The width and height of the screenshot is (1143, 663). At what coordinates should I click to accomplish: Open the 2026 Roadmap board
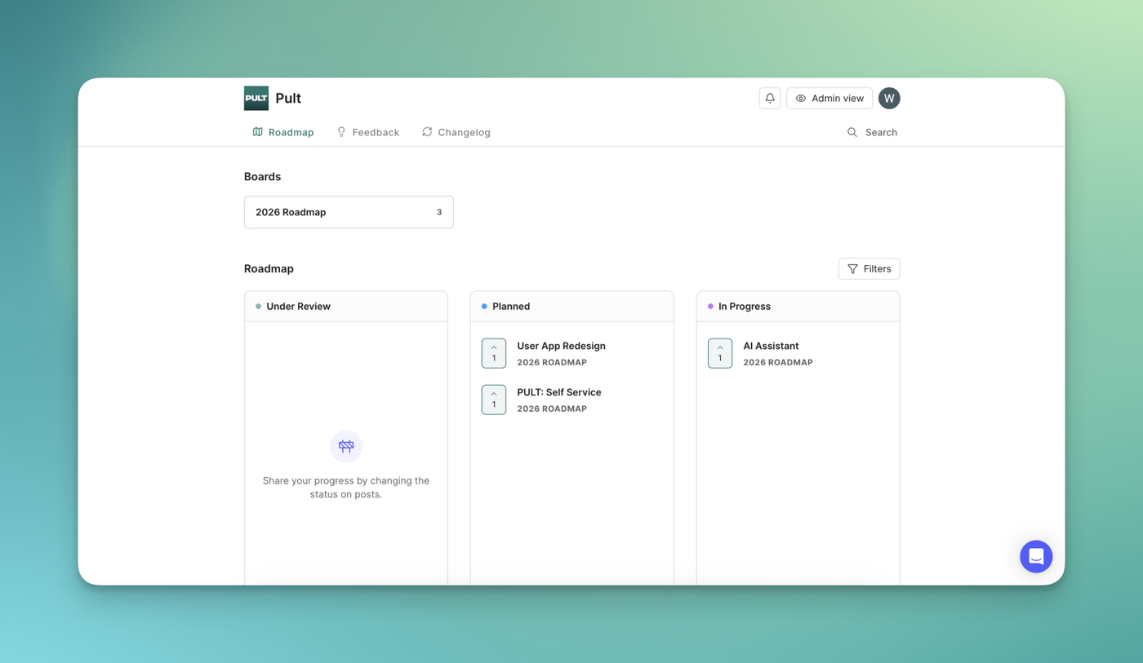(x=349, y=212)
